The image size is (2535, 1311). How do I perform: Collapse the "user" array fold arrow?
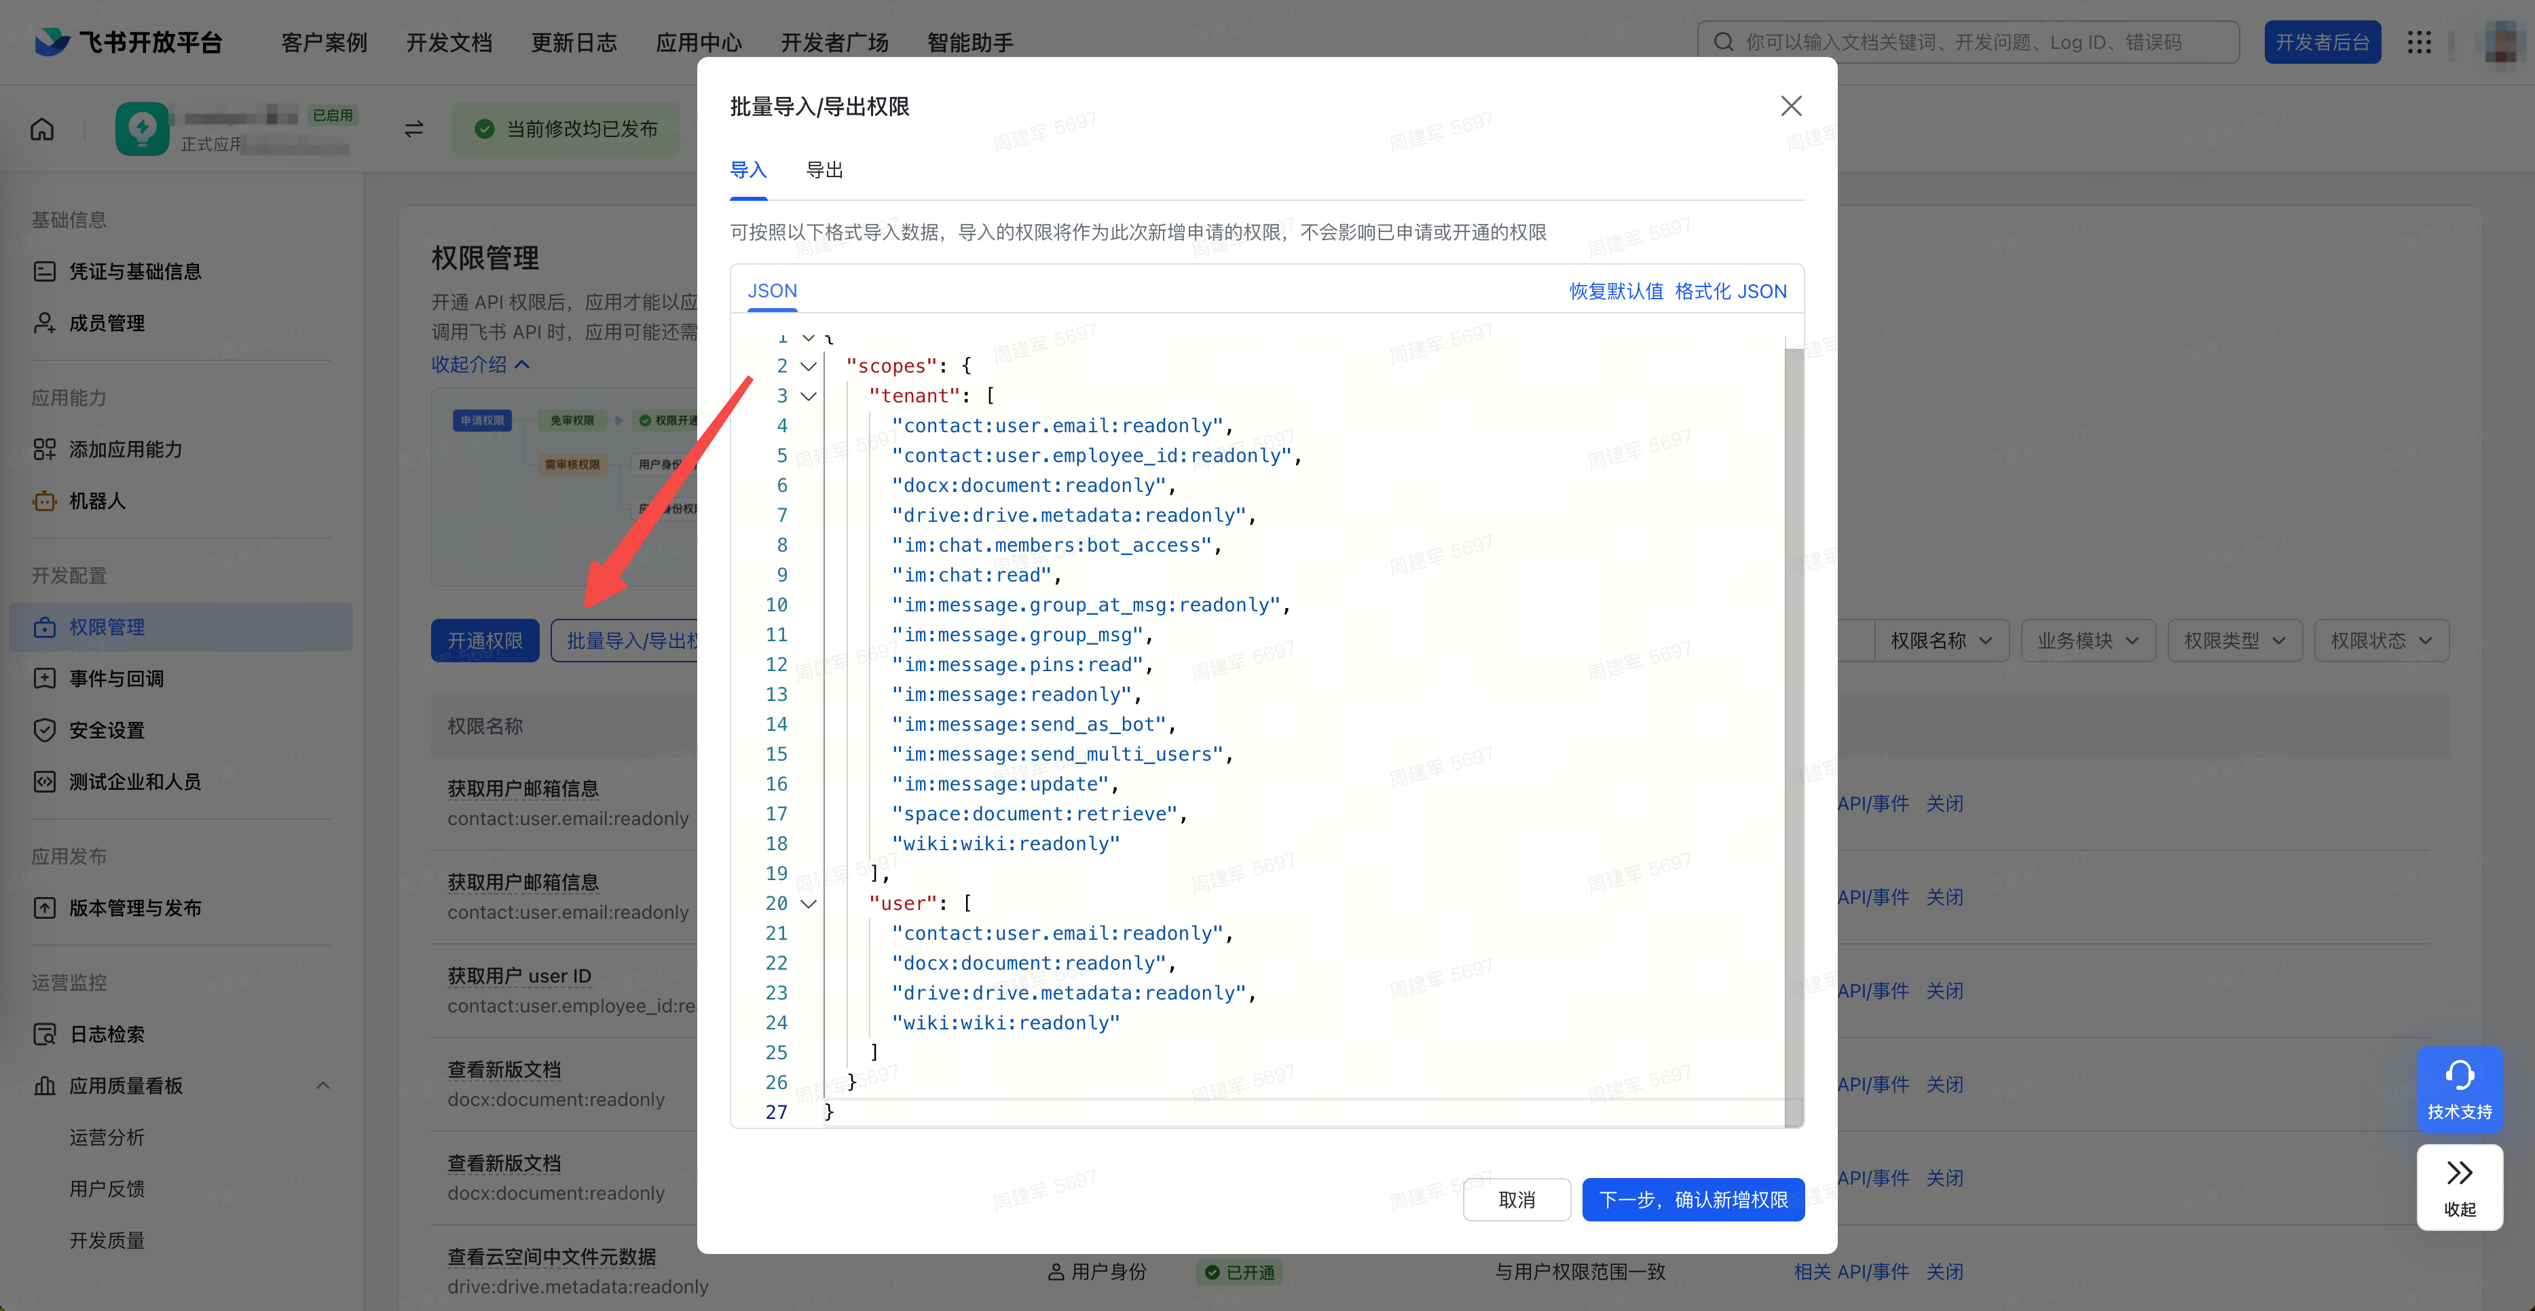pos(808,903)
